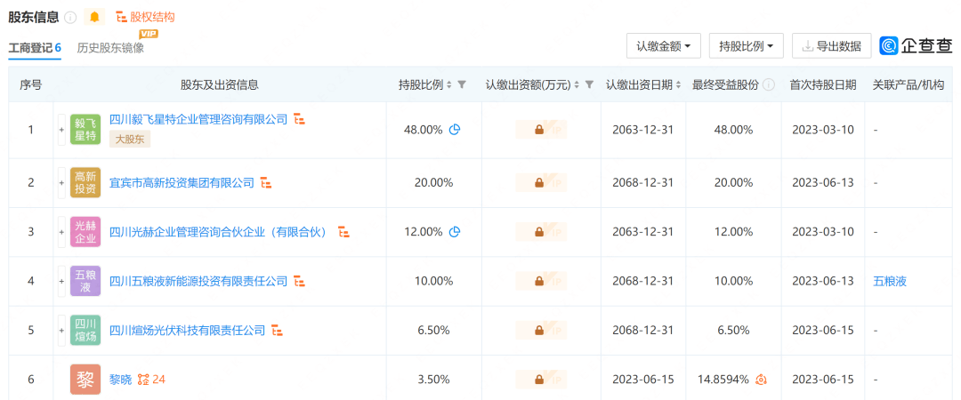Click the bell notification icon

pos(94,17)
